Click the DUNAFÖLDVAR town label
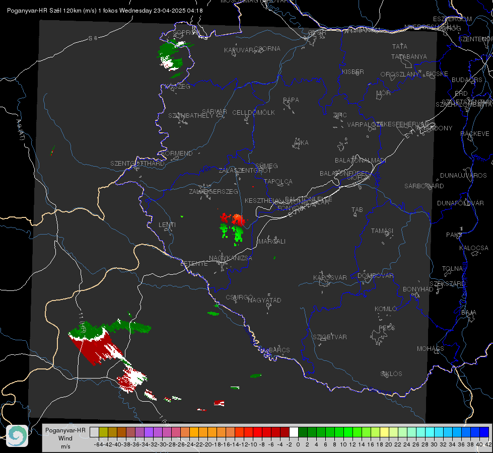Viewport: 493px width, 453px height. (460, 203)
